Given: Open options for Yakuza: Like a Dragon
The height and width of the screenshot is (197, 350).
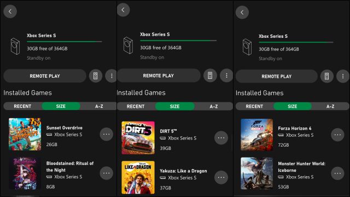Looking at the screenshot, I should (x=221, y=177).
